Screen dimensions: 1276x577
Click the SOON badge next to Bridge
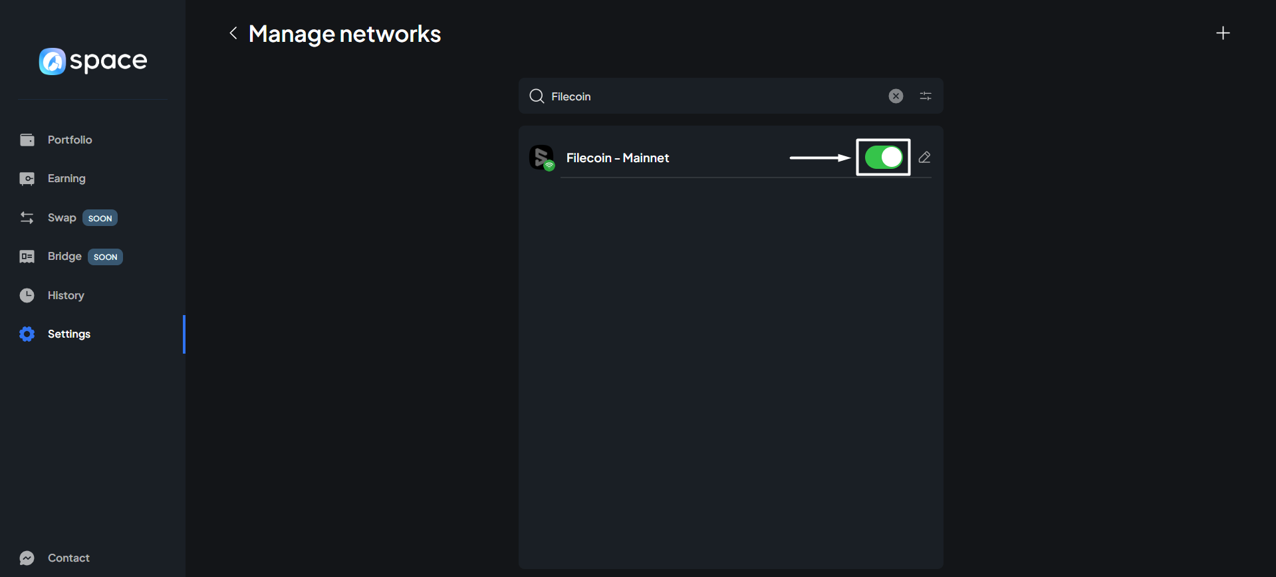pyautogui.click(x=105, y=257)
